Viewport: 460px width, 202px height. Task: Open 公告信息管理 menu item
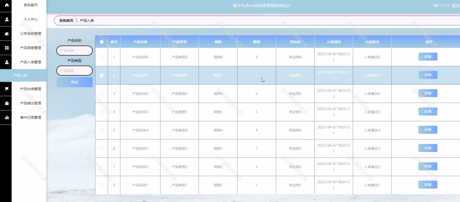[31, 33]
